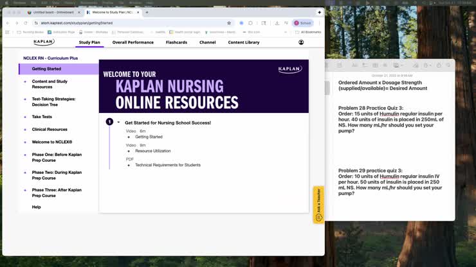The width and height of the screenshot is (476, 267).
Task: Click the Problem 28 Practice Quiz 3 line in Notes
Action: click(371, 108)
